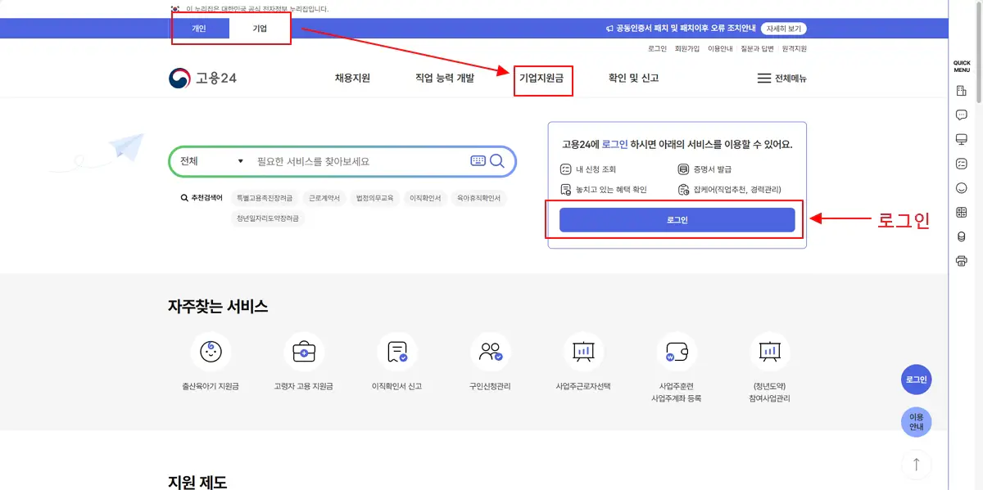This screenshot has height=490, width=983.
Task: Click 놓치고 있는 혜택 확인 item
Action: coord(603,190)
